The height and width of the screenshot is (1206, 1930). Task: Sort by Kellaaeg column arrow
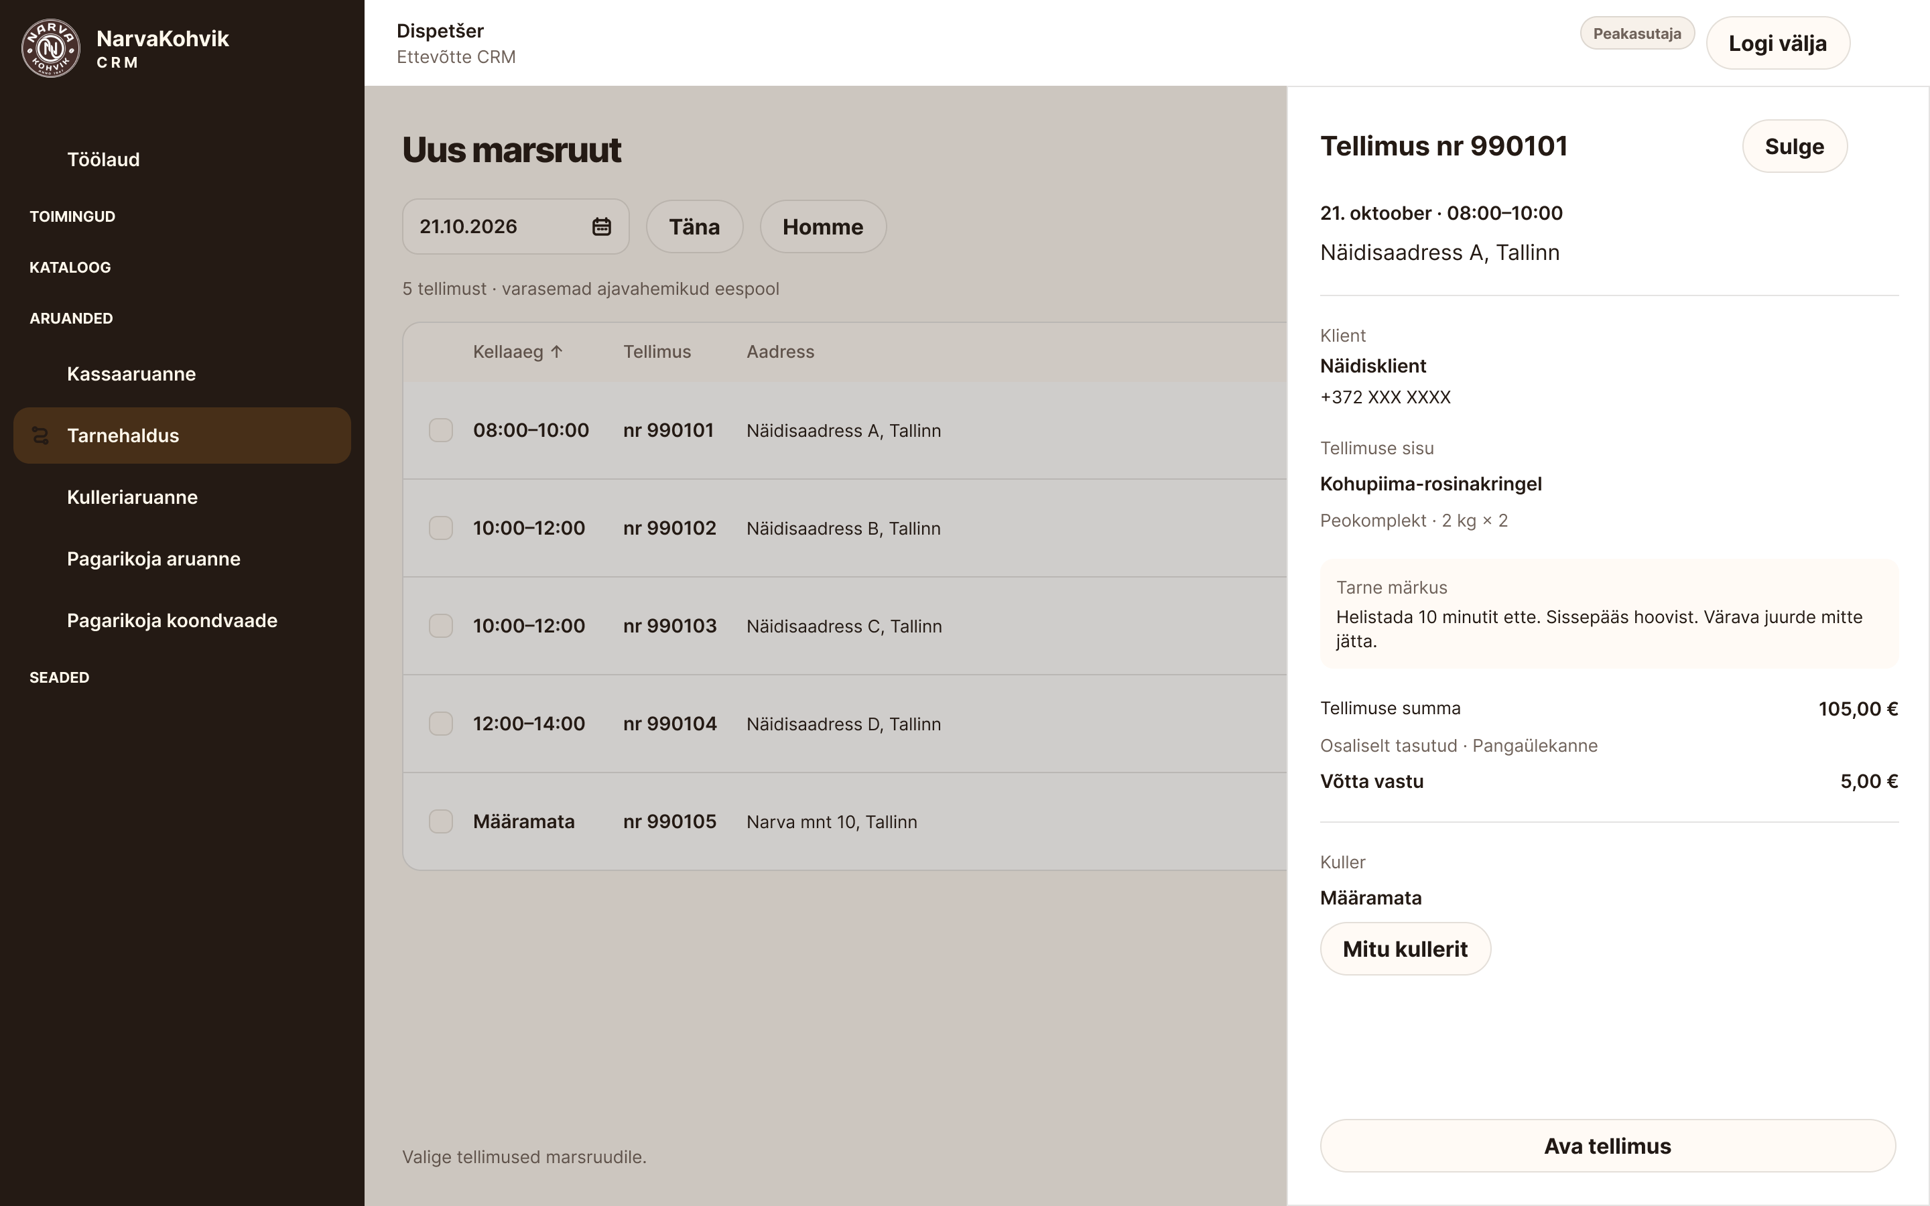[x=557, y=352]
